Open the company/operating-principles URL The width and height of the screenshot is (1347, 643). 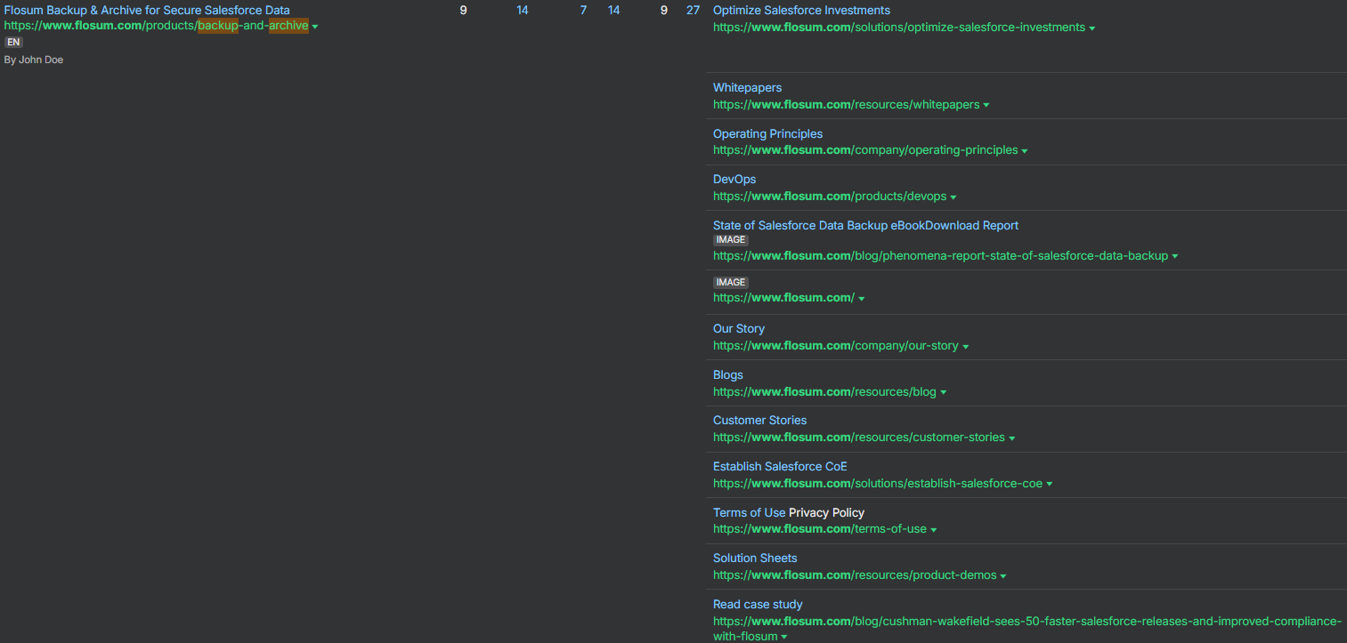click(x=865, y=150)
